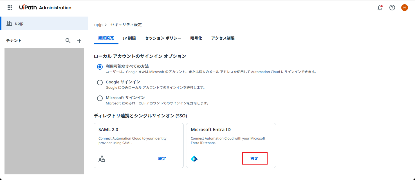The image size is (415, 180).
Task: Click the Microsoft sign-in description text
Action: [x=157, y=103]
